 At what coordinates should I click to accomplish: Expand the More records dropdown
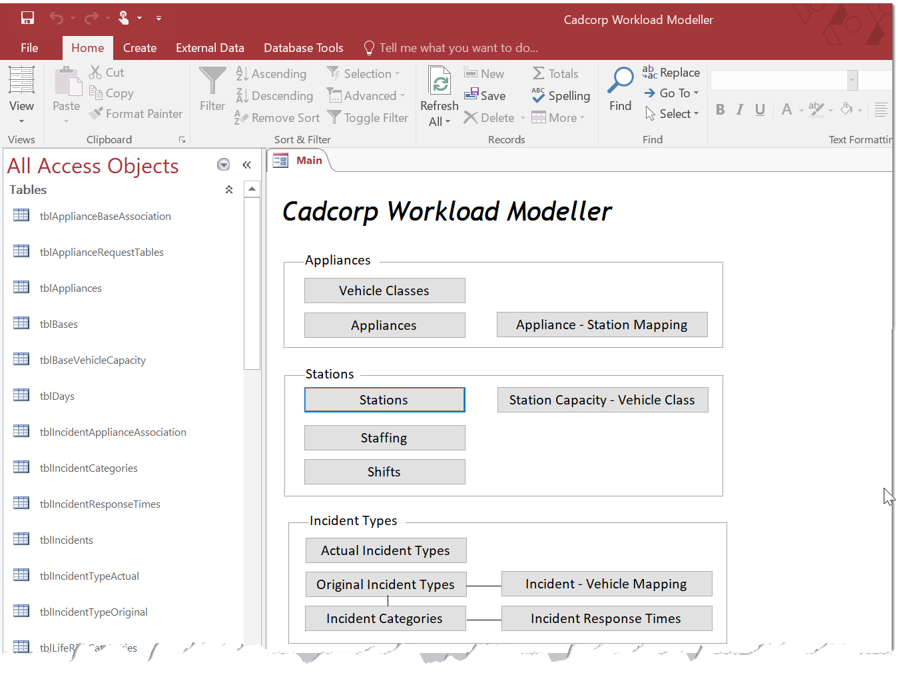tap(559, 117)
